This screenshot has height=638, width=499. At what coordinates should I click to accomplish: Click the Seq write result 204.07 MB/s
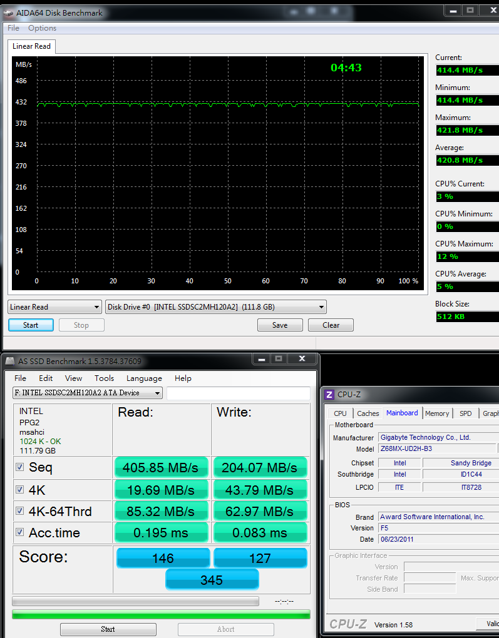pos(260,467)
